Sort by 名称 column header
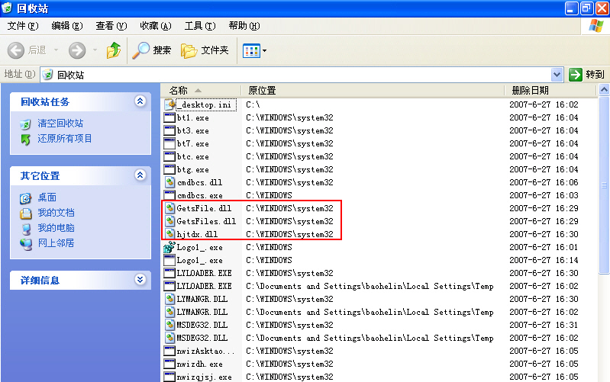The image size is (610, 382). 201,91
